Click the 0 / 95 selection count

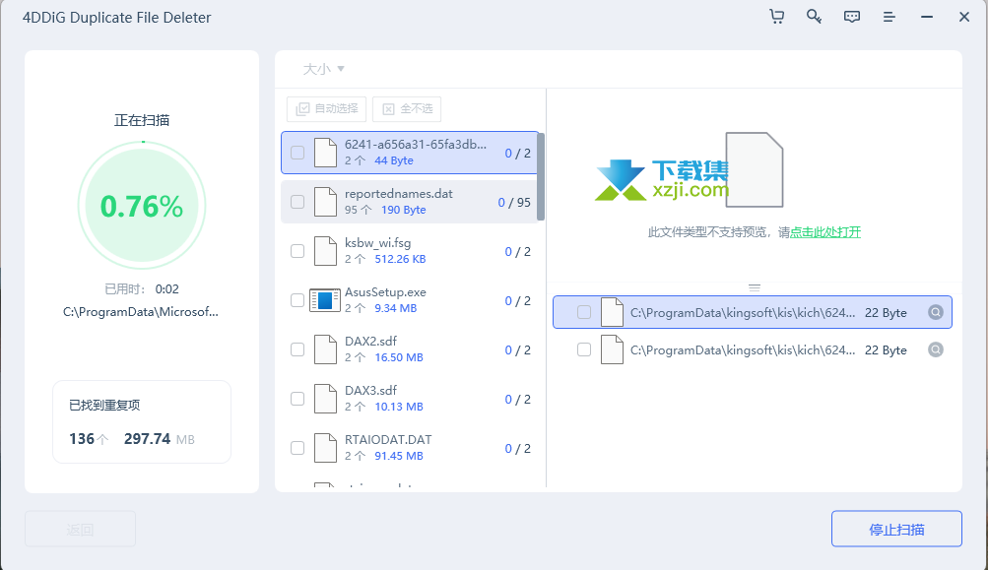coord(514,203)
